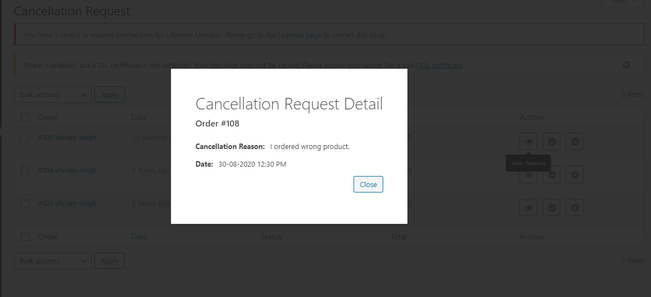Reject the order #104 request cross icon
This screenshot has height=297, width=651.
pos(575,174)
